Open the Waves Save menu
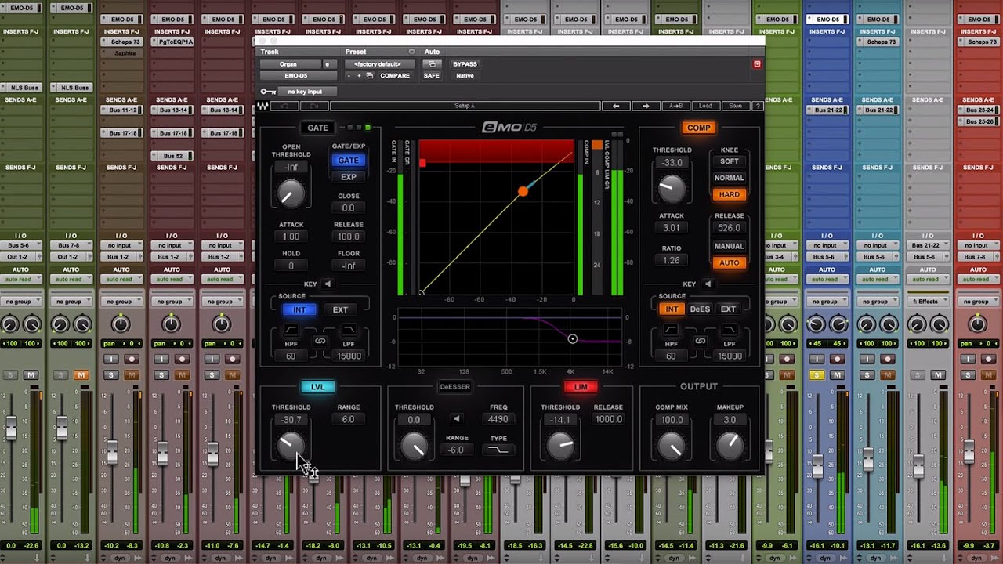This screenshot has width=1003, height=564. click(x=735, y=106)
